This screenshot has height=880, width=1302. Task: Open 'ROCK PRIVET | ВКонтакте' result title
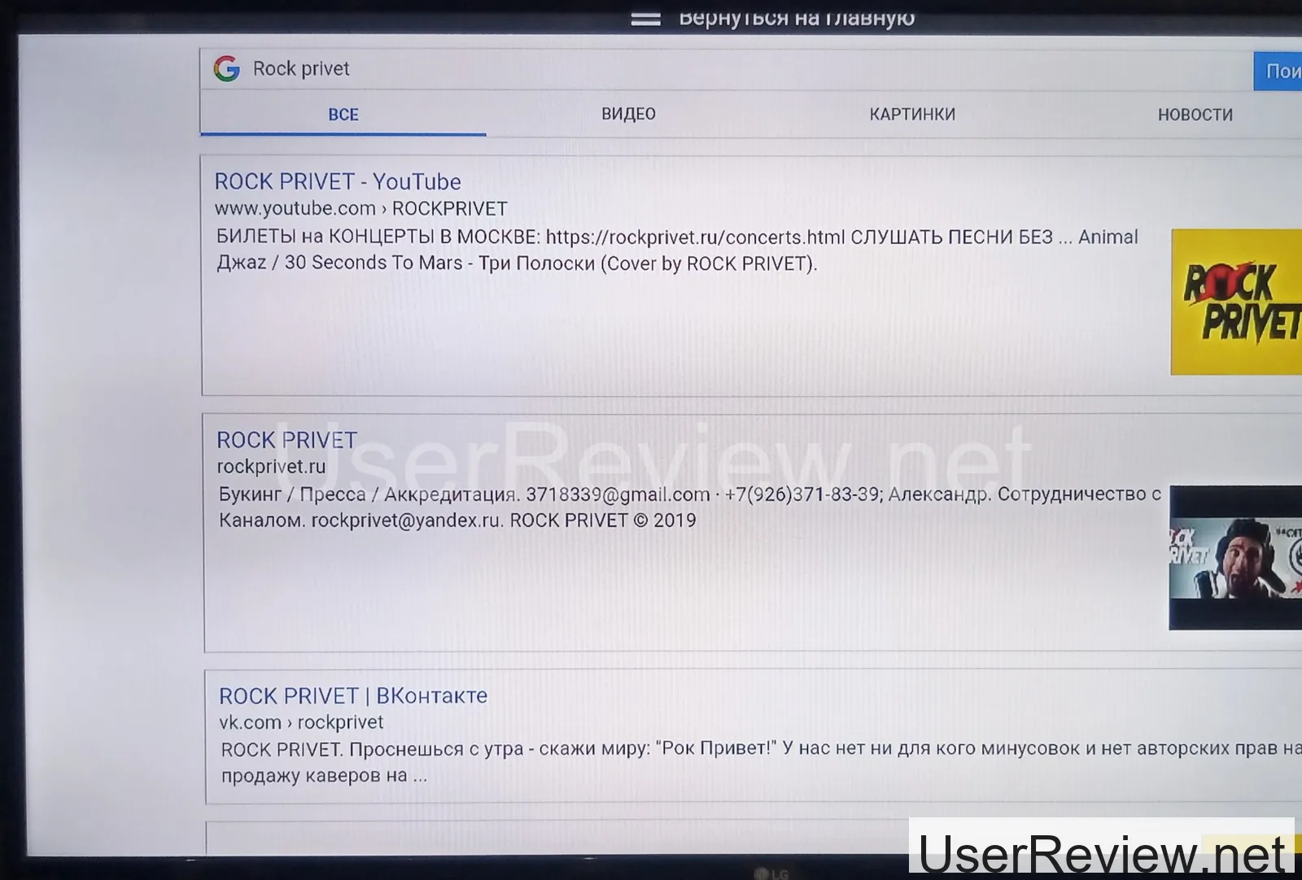pyautogui.click(x=352, y=696)
